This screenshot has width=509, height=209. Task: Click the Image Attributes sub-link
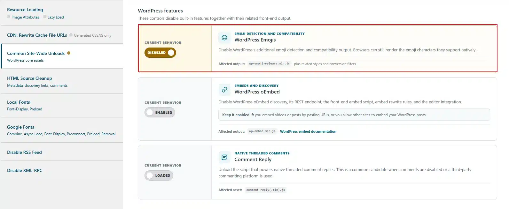coord(25,17)
